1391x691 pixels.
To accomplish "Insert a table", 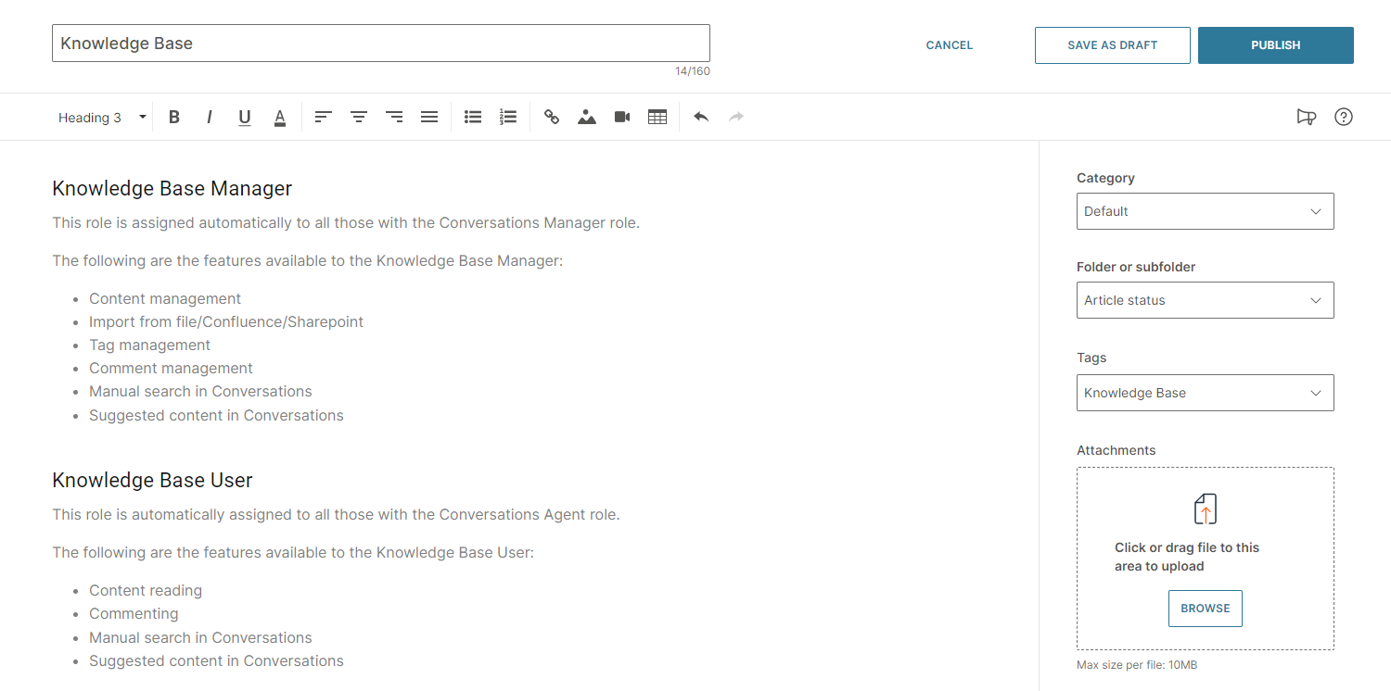I will (x=657, y=118).
